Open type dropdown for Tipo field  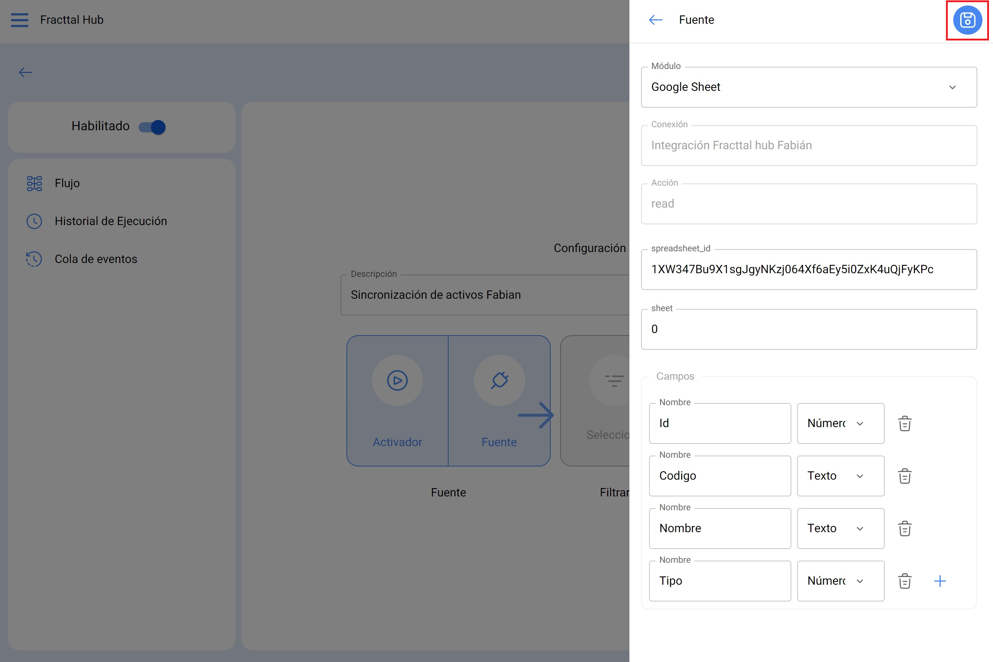pyautogui.click(x=840, y=581)
